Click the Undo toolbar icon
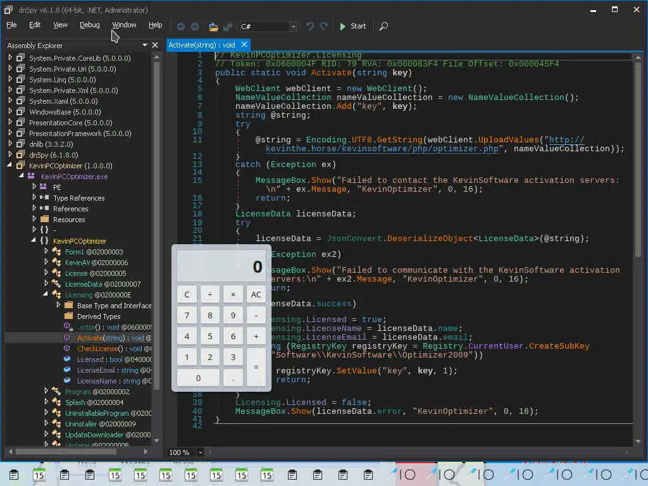The width and height of the screenshot is (648, 486). [309, 26]
